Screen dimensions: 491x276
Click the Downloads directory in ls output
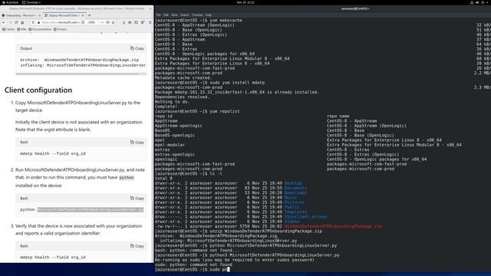295,192
